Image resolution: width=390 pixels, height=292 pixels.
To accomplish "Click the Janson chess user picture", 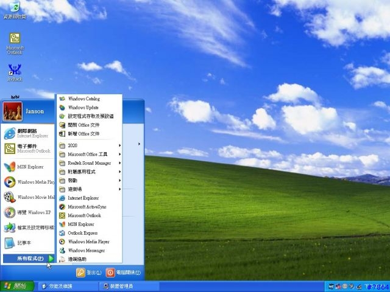I will point(12,111).
